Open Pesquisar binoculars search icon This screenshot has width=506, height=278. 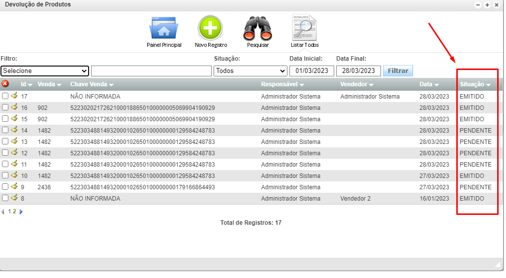coord(257,29)
